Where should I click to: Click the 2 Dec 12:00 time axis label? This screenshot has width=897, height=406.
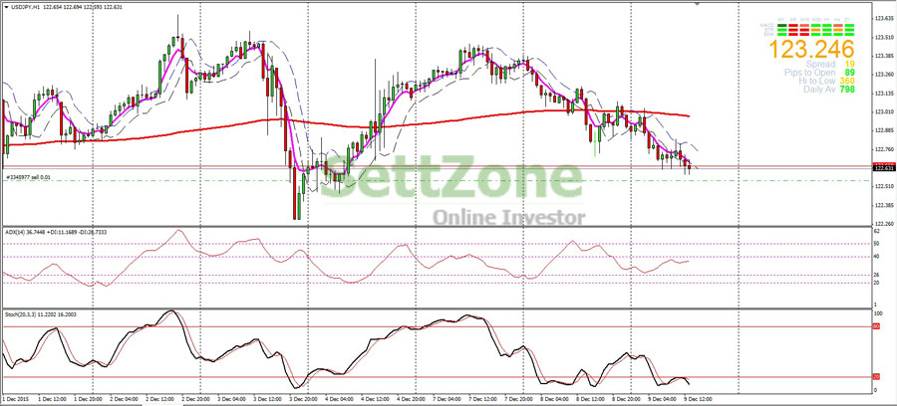160,399
